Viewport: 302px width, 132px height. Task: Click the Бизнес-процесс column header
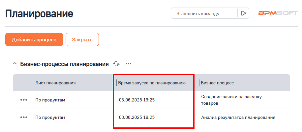tap(217, 83)
